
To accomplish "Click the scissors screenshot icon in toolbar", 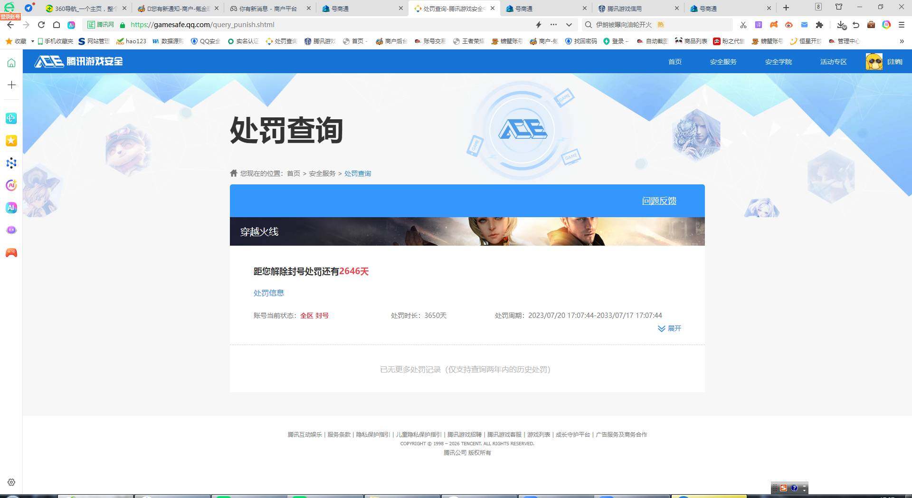I will click(x=743, y=25).
